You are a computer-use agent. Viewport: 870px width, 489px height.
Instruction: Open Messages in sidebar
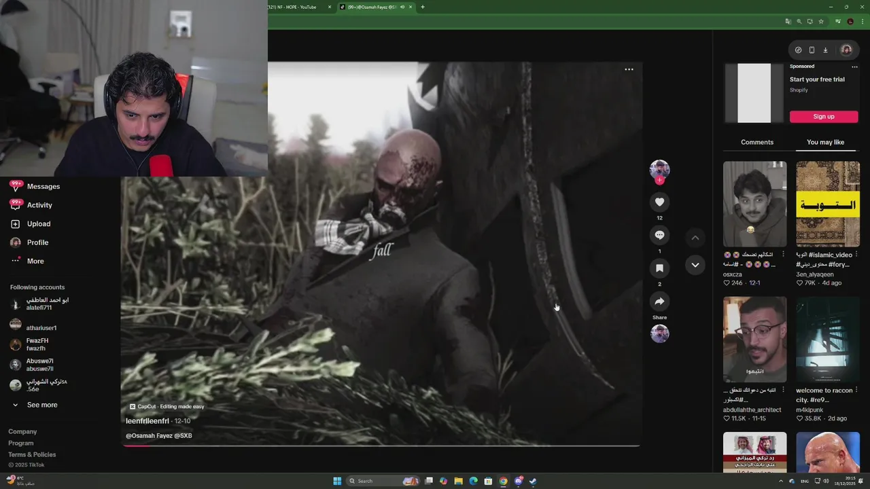pyautogui.click(x=35, y=186)
